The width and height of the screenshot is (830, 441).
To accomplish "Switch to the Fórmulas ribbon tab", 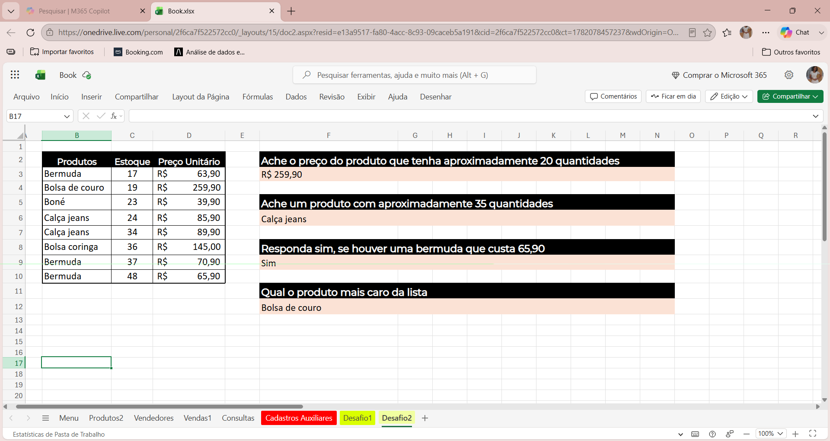I will pyautogui.click(x=258, y=97).
